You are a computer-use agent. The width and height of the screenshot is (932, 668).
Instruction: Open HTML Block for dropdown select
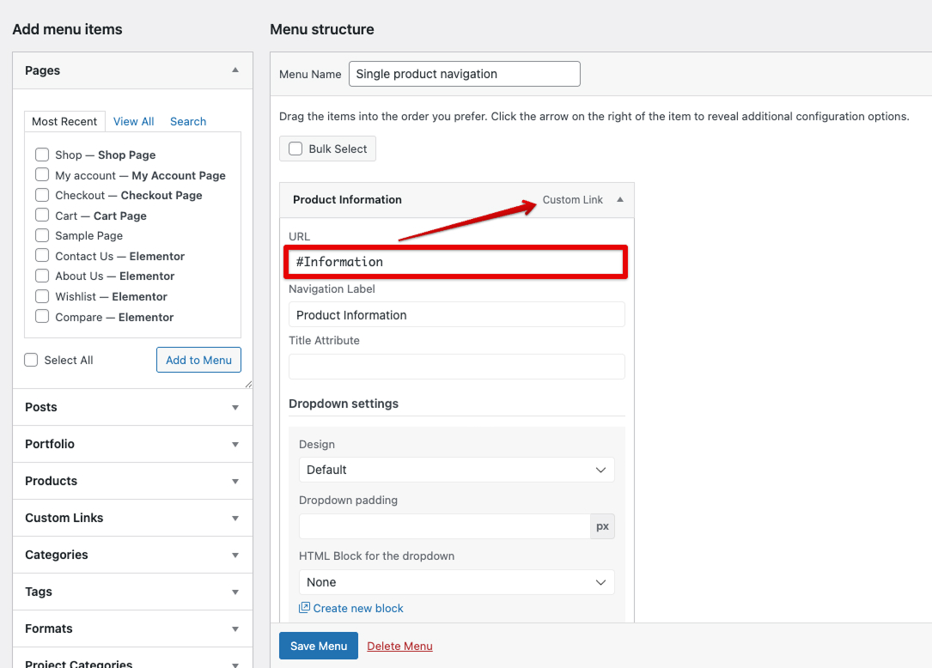(x=456, y=582)
